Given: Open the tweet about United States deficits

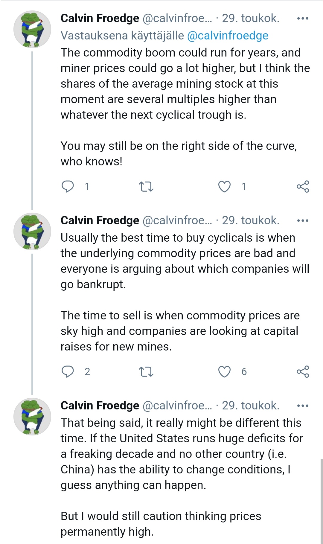Looking at the screenshot, I should coord(179,454).
